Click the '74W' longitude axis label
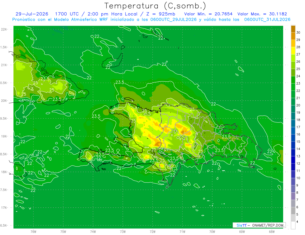305x235 pixels. (x=93, y=231)
